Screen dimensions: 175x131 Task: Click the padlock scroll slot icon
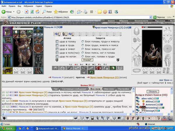[64, 34]
